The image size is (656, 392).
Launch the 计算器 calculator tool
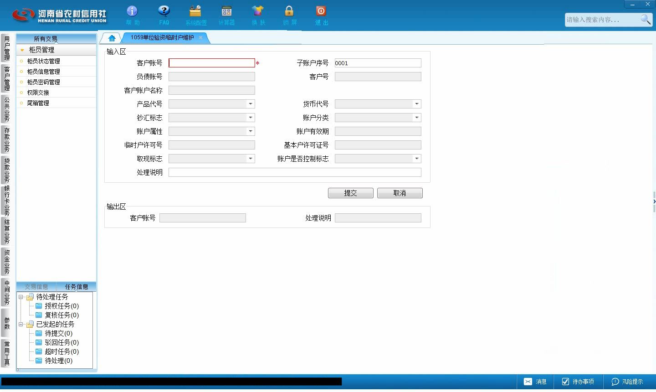pos(226,15)
